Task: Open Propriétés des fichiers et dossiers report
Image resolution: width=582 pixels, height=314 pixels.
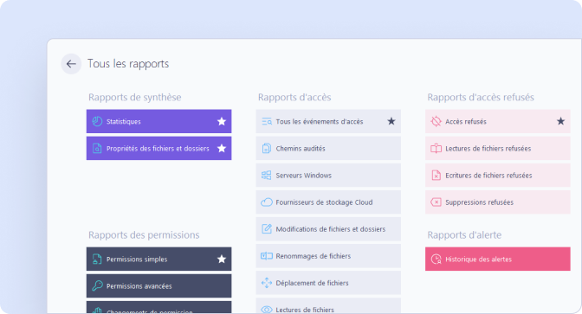Action: click(x=158, y=148)
